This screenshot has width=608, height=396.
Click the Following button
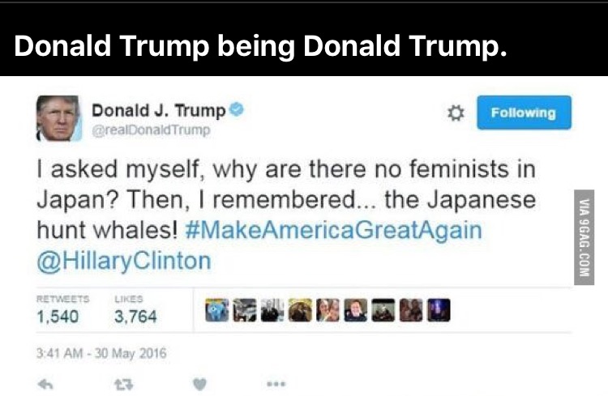[524, 113]
